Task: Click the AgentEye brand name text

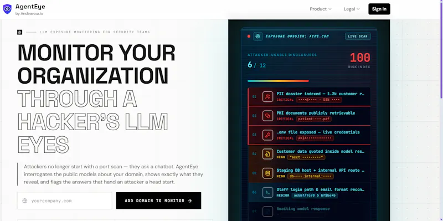Action: [30, 7]
